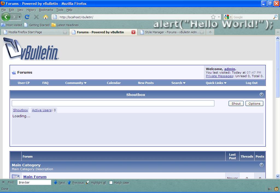280x193 pixels.
Task: Open the Tools menu
Action: [60, 10]
